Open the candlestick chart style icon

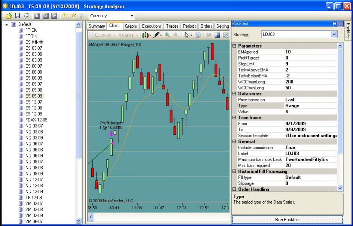145,35
